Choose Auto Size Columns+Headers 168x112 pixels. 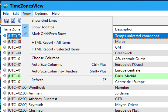pyautogui.click(x=67, y=71)
